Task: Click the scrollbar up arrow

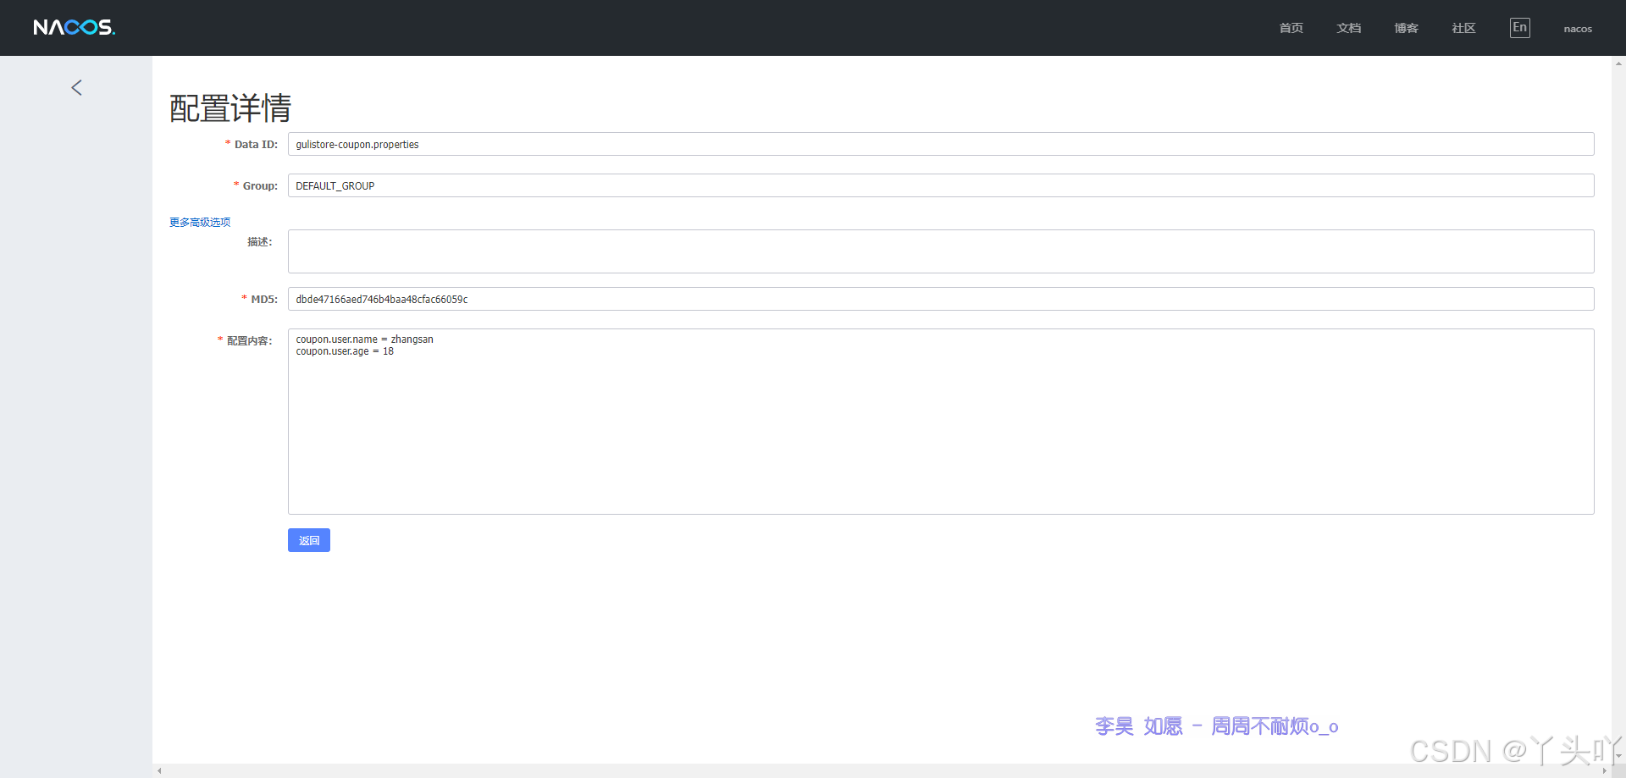Action: (1618, 62)
